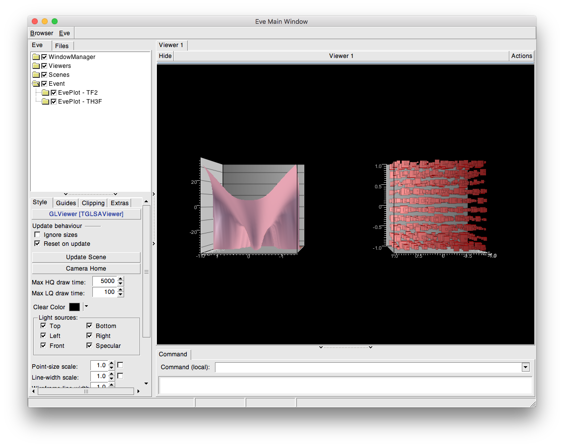564x447 pixels.
Task: Click the black Clear Color swatch
Action: click(74, 307)
